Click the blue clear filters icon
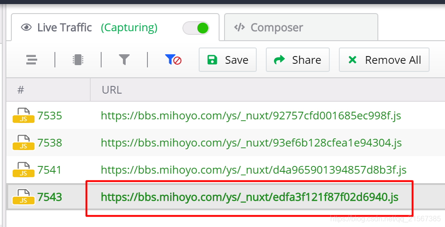Screen dimensions: 445x227 coord(173,60)
